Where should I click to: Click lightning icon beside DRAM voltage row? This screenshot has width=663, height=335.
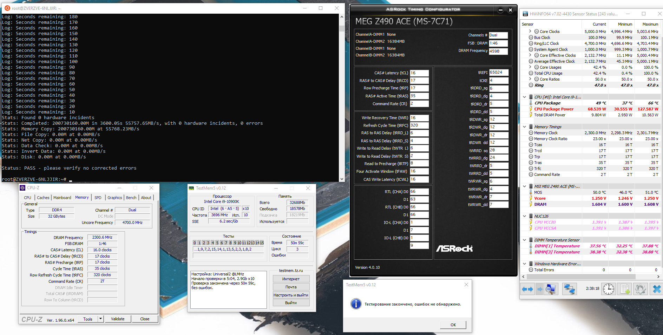click(x=531, y=204)
